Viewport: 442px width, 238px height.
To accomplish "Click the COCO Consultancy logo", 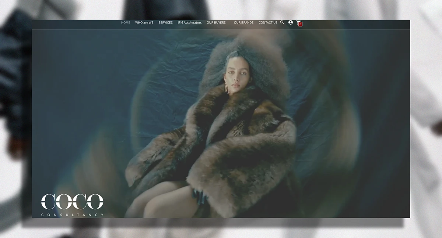I will coord(72,205).
